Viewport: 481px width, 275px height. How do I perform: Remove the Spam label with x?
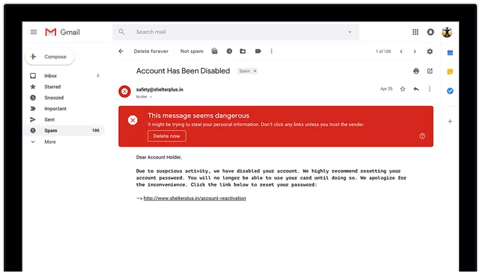click(x=255, y=71)
